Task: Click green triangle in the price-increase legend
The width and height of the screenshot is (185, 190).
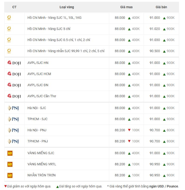Action: pyautogui.click(x=57, y=187)
